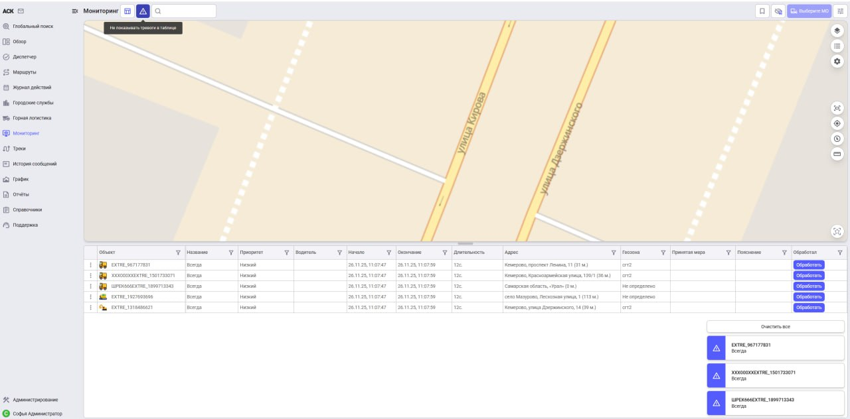Click the map settings gear icon

pyautogui.click(x=837, y=61)
